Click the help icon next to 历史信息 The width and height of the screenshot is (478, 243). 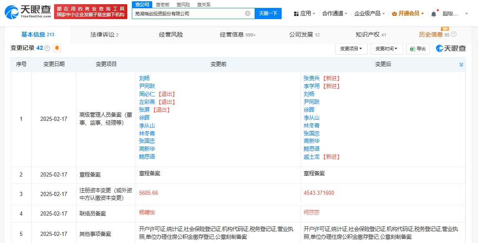453,34
